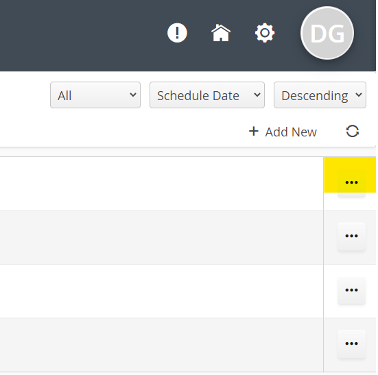Image resolution: width=378 pixels, height=375 pixels.
Task: Change the Descending order dropdown
Action: [x=320, y=95]
